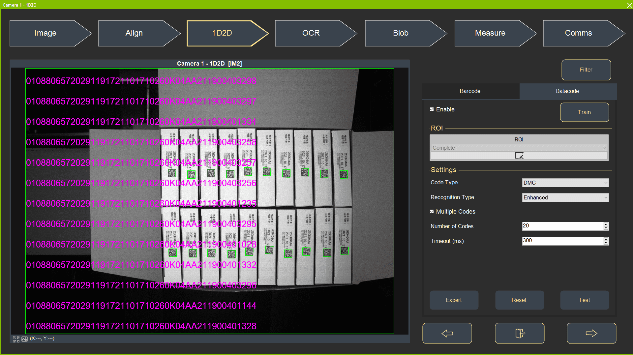633x355 pixels.
Task: Go to the OCR step
Action: click(316, 33)
